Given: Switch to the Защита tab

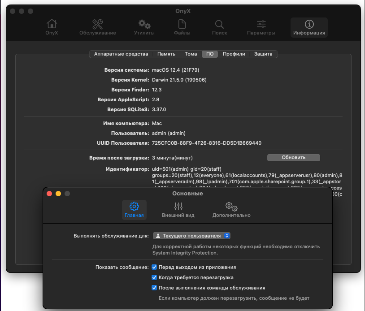Looking at the screenshot, I should point(263,54).
